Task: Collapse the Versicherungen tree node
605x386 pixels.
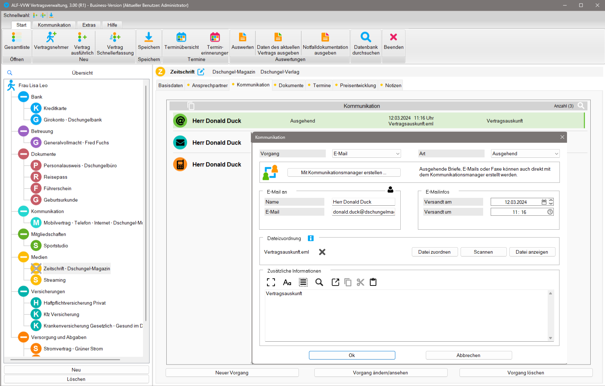Action: pos(24,292)
